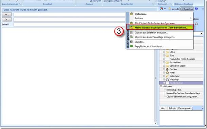Expand the Journalisten node

coord(164,62)
